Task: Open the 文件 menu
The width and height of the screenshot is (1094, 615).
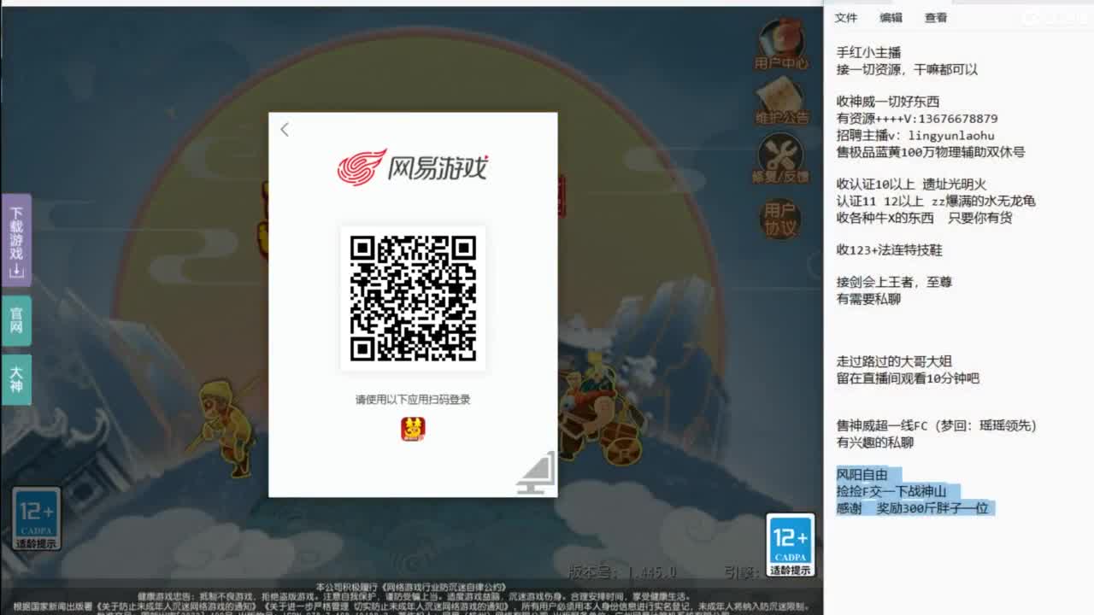Action: point(846,17)
